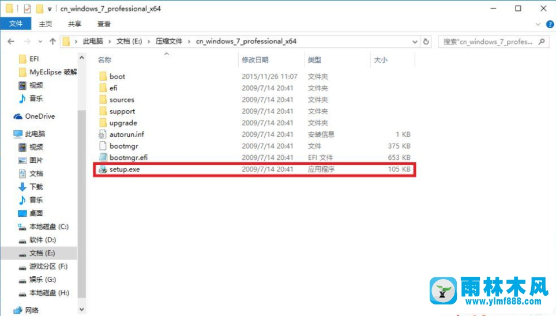Screen dimensions: 556x316
Task: Open 娱乐 (G:) drive
Action: (x=37, y=280)
